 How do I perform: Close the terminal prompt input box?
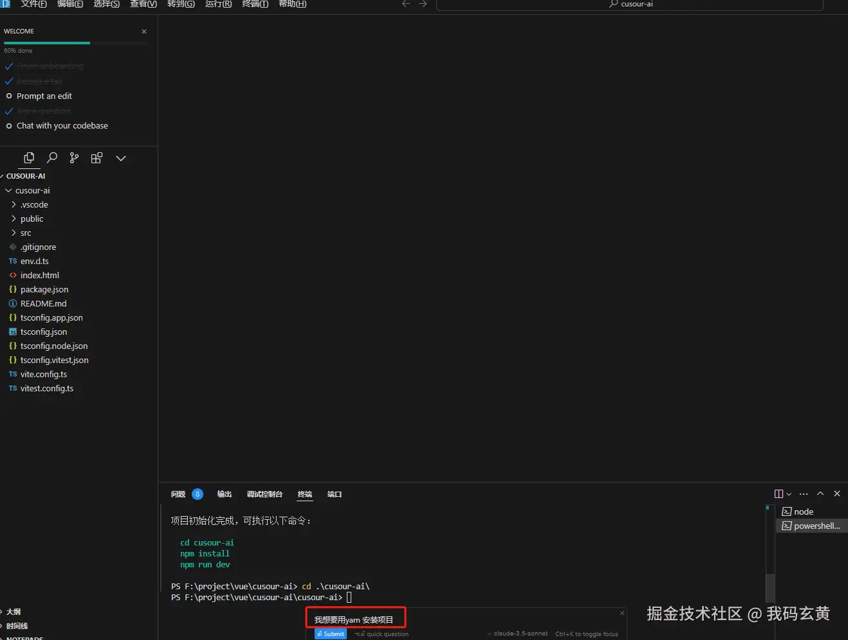click(622, 613)
